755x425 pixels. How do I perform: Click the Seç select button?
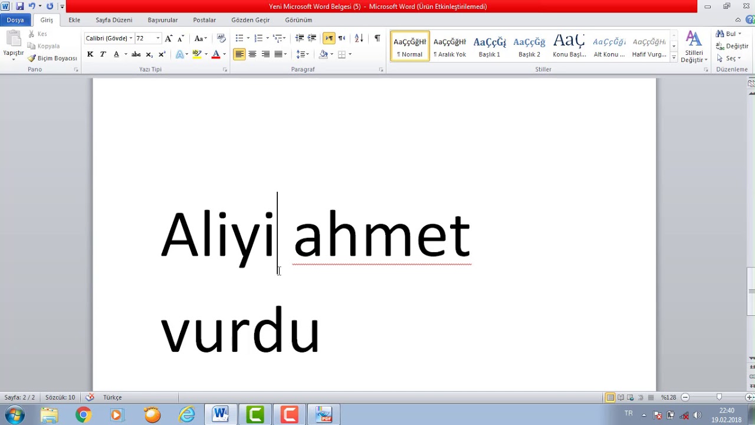[728, 58]
